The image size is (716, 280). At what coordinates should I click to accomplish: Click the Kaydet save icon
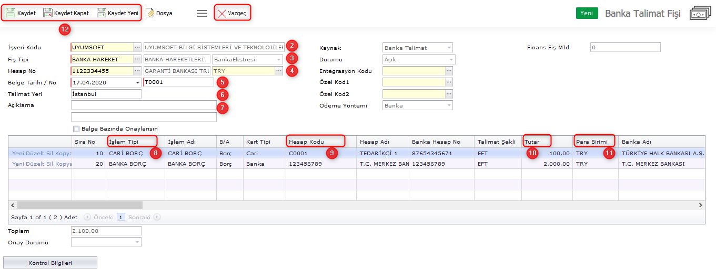pos(11,13)
